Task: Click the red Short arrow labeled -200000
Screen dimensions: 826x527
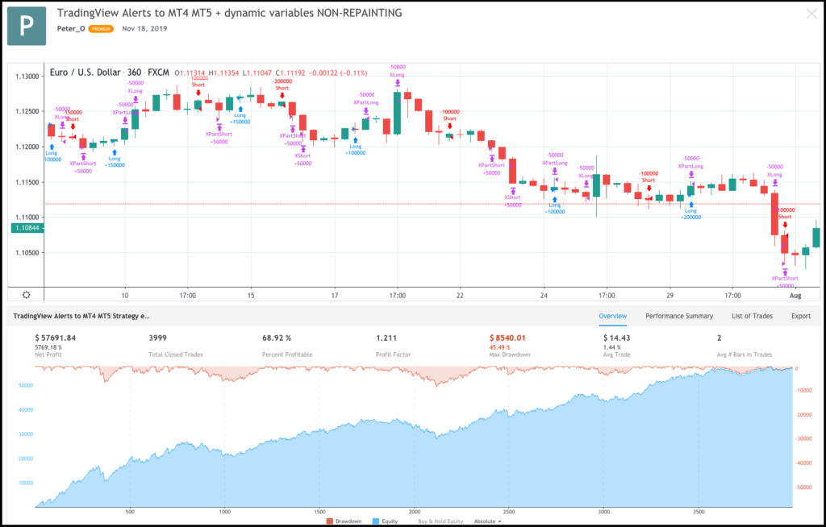Action: 282,96
